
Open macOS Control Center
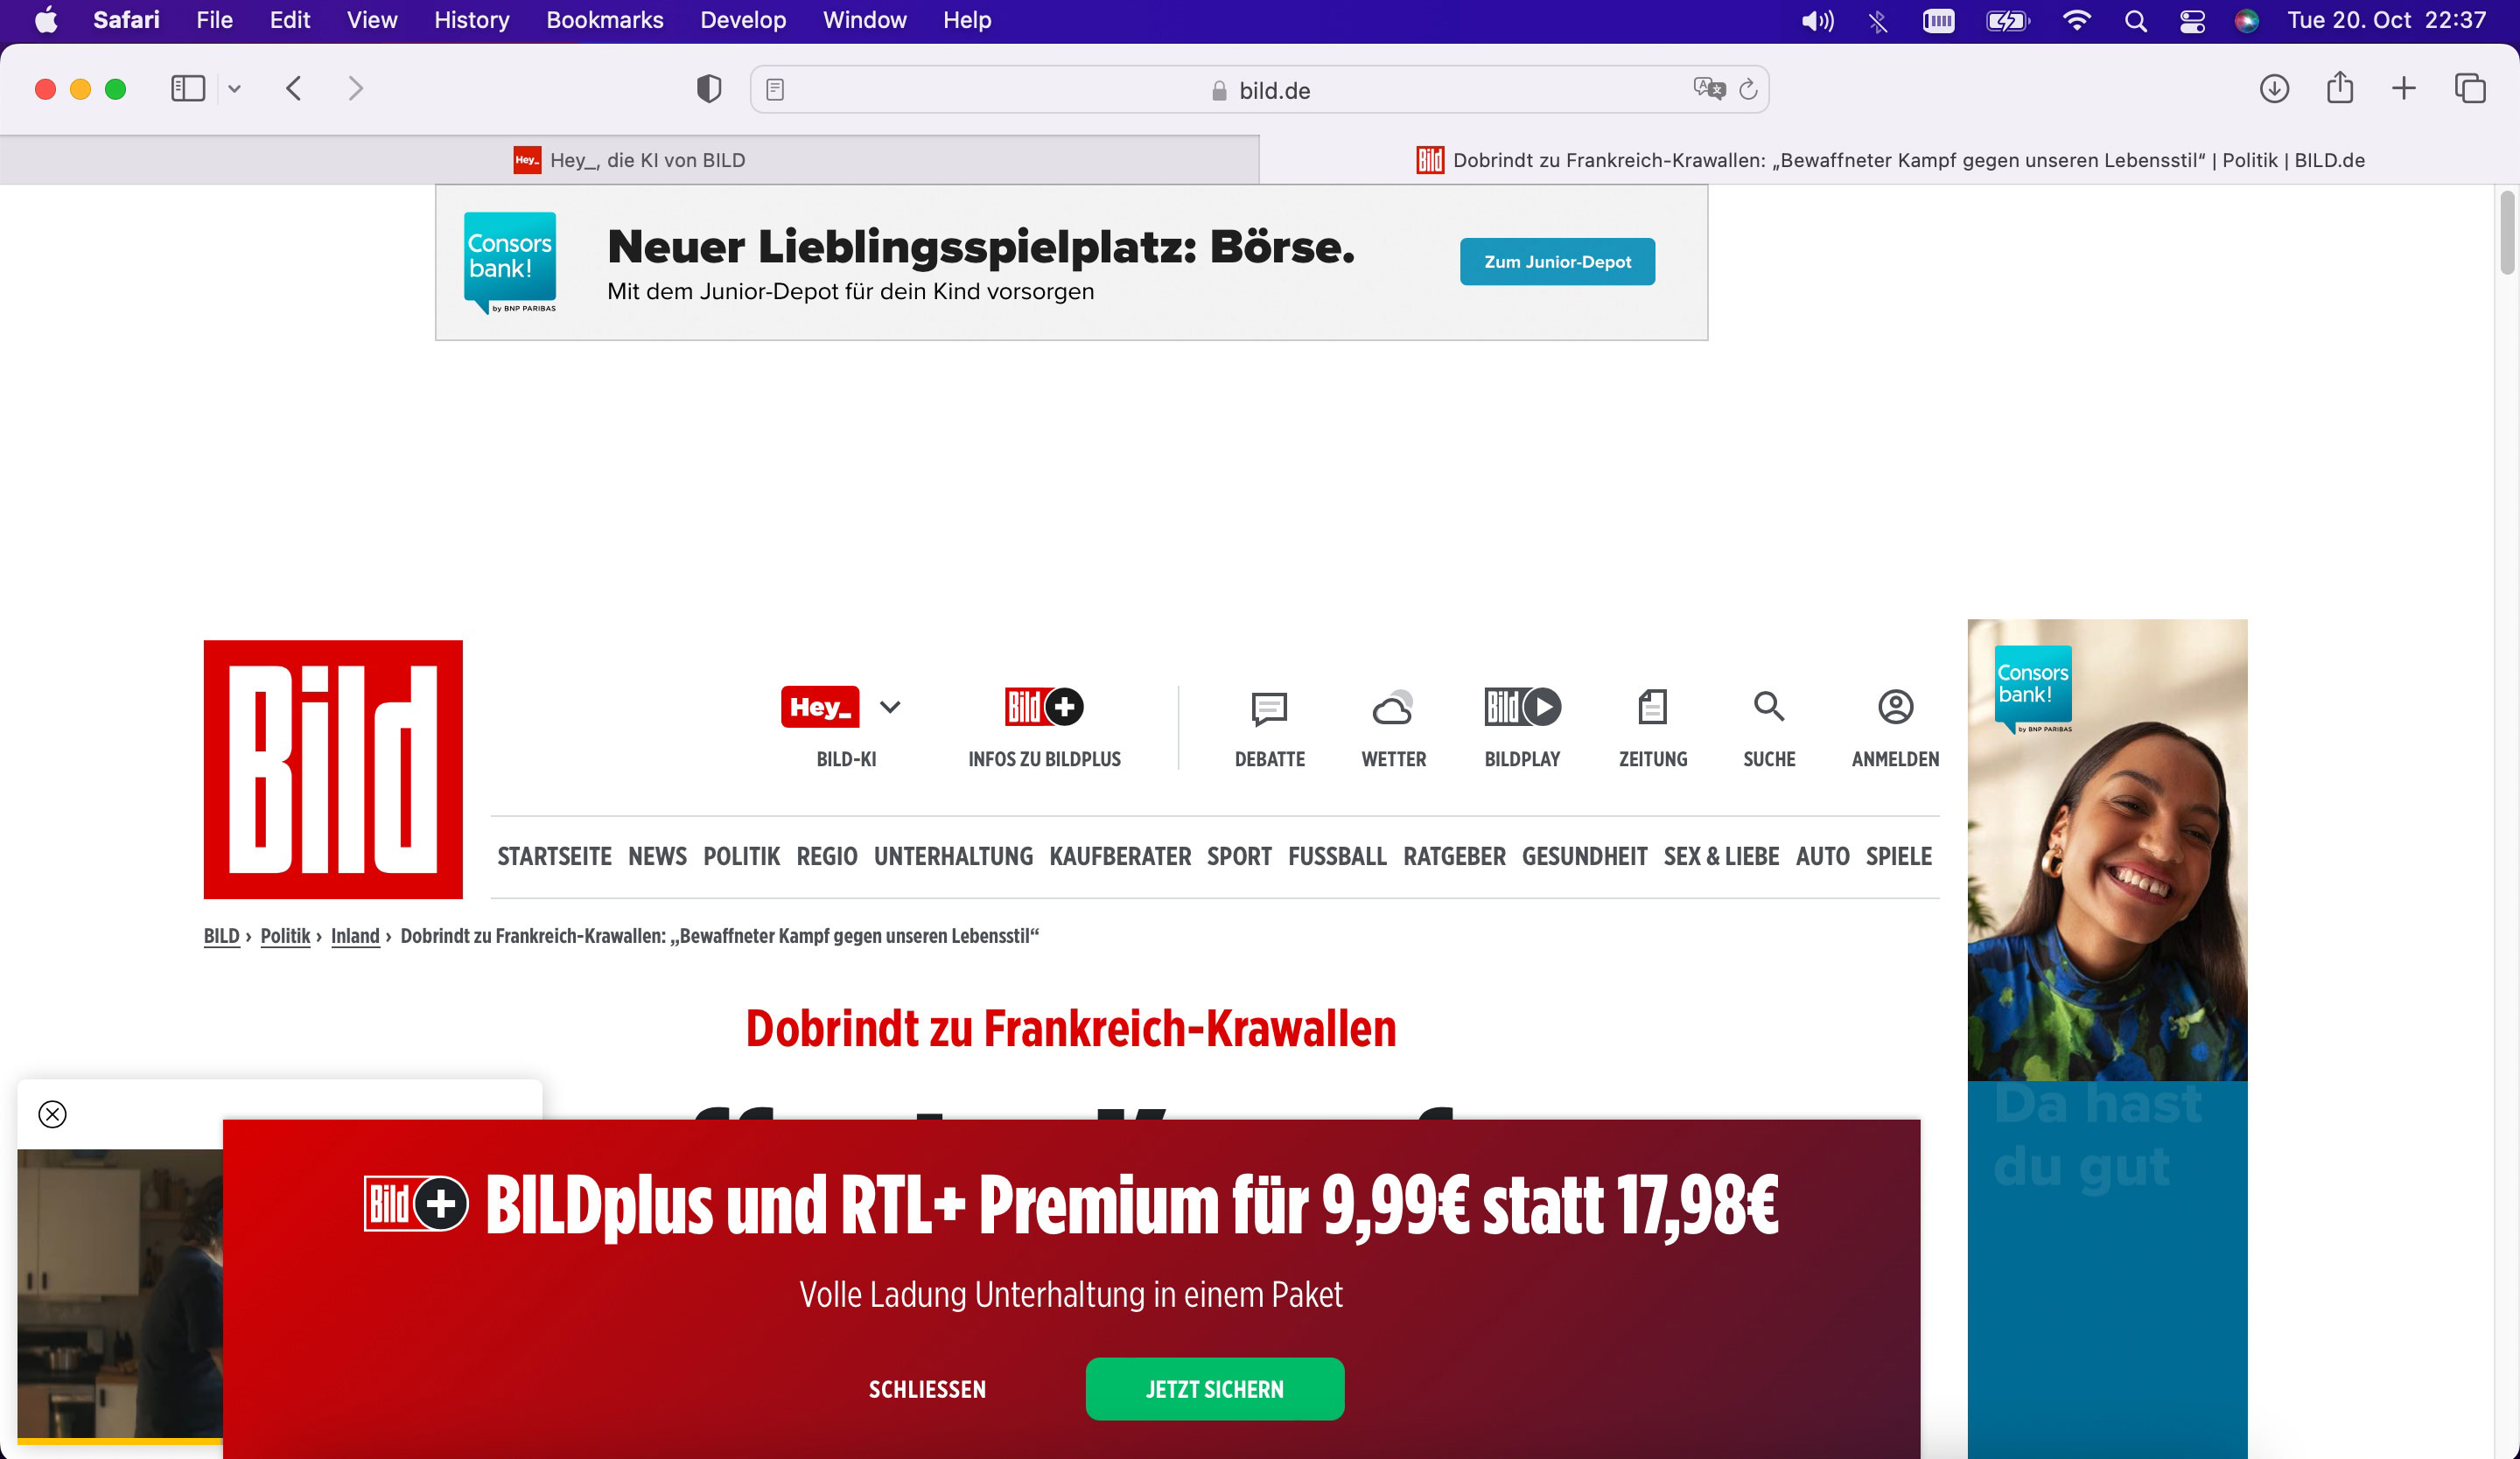click(x=2192, y=20)
